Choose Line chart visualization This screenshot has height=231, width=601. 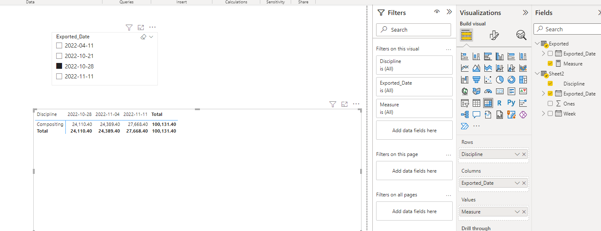tap(465, 68)
